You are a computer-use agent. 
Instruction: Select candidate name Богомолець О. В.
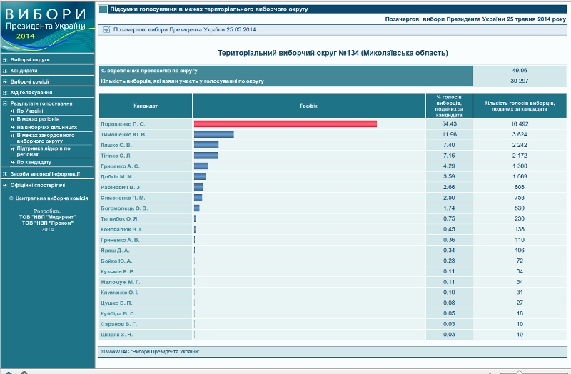tap(124, 208)
